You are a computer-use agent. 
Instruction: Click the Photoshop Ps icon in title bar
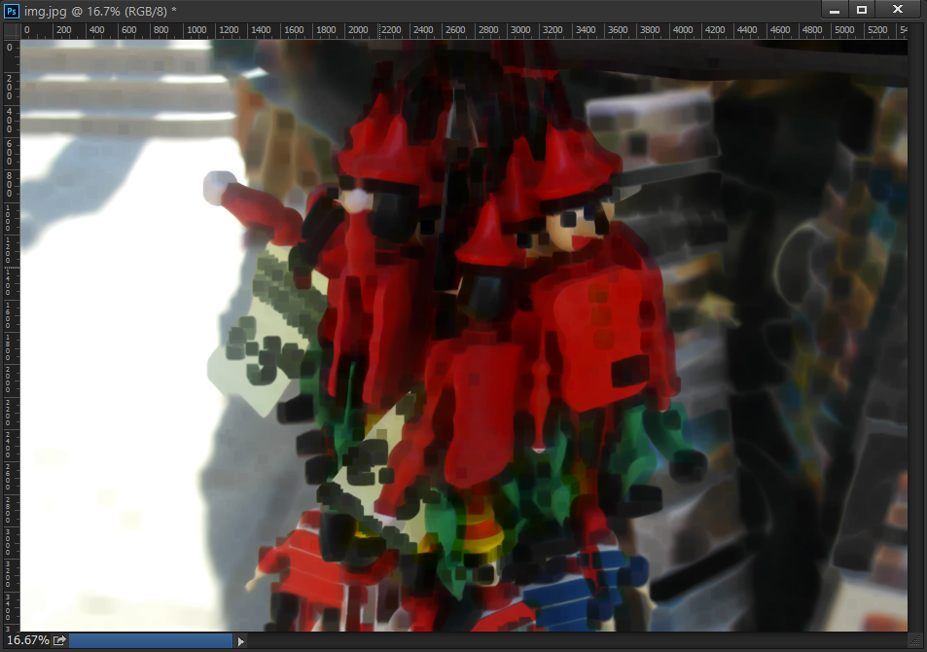pyautogui.click(x=12, y=10)
